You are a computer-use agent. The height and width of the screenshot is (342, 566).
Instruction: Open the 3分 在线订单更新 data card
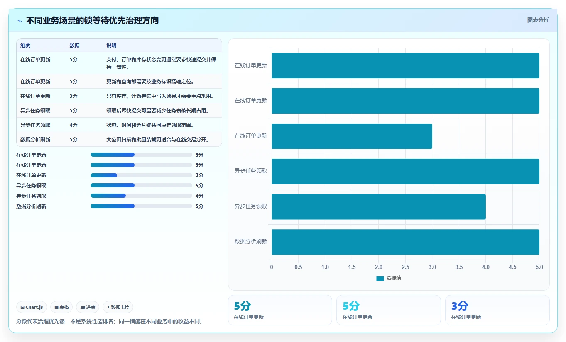coord(497,310)
